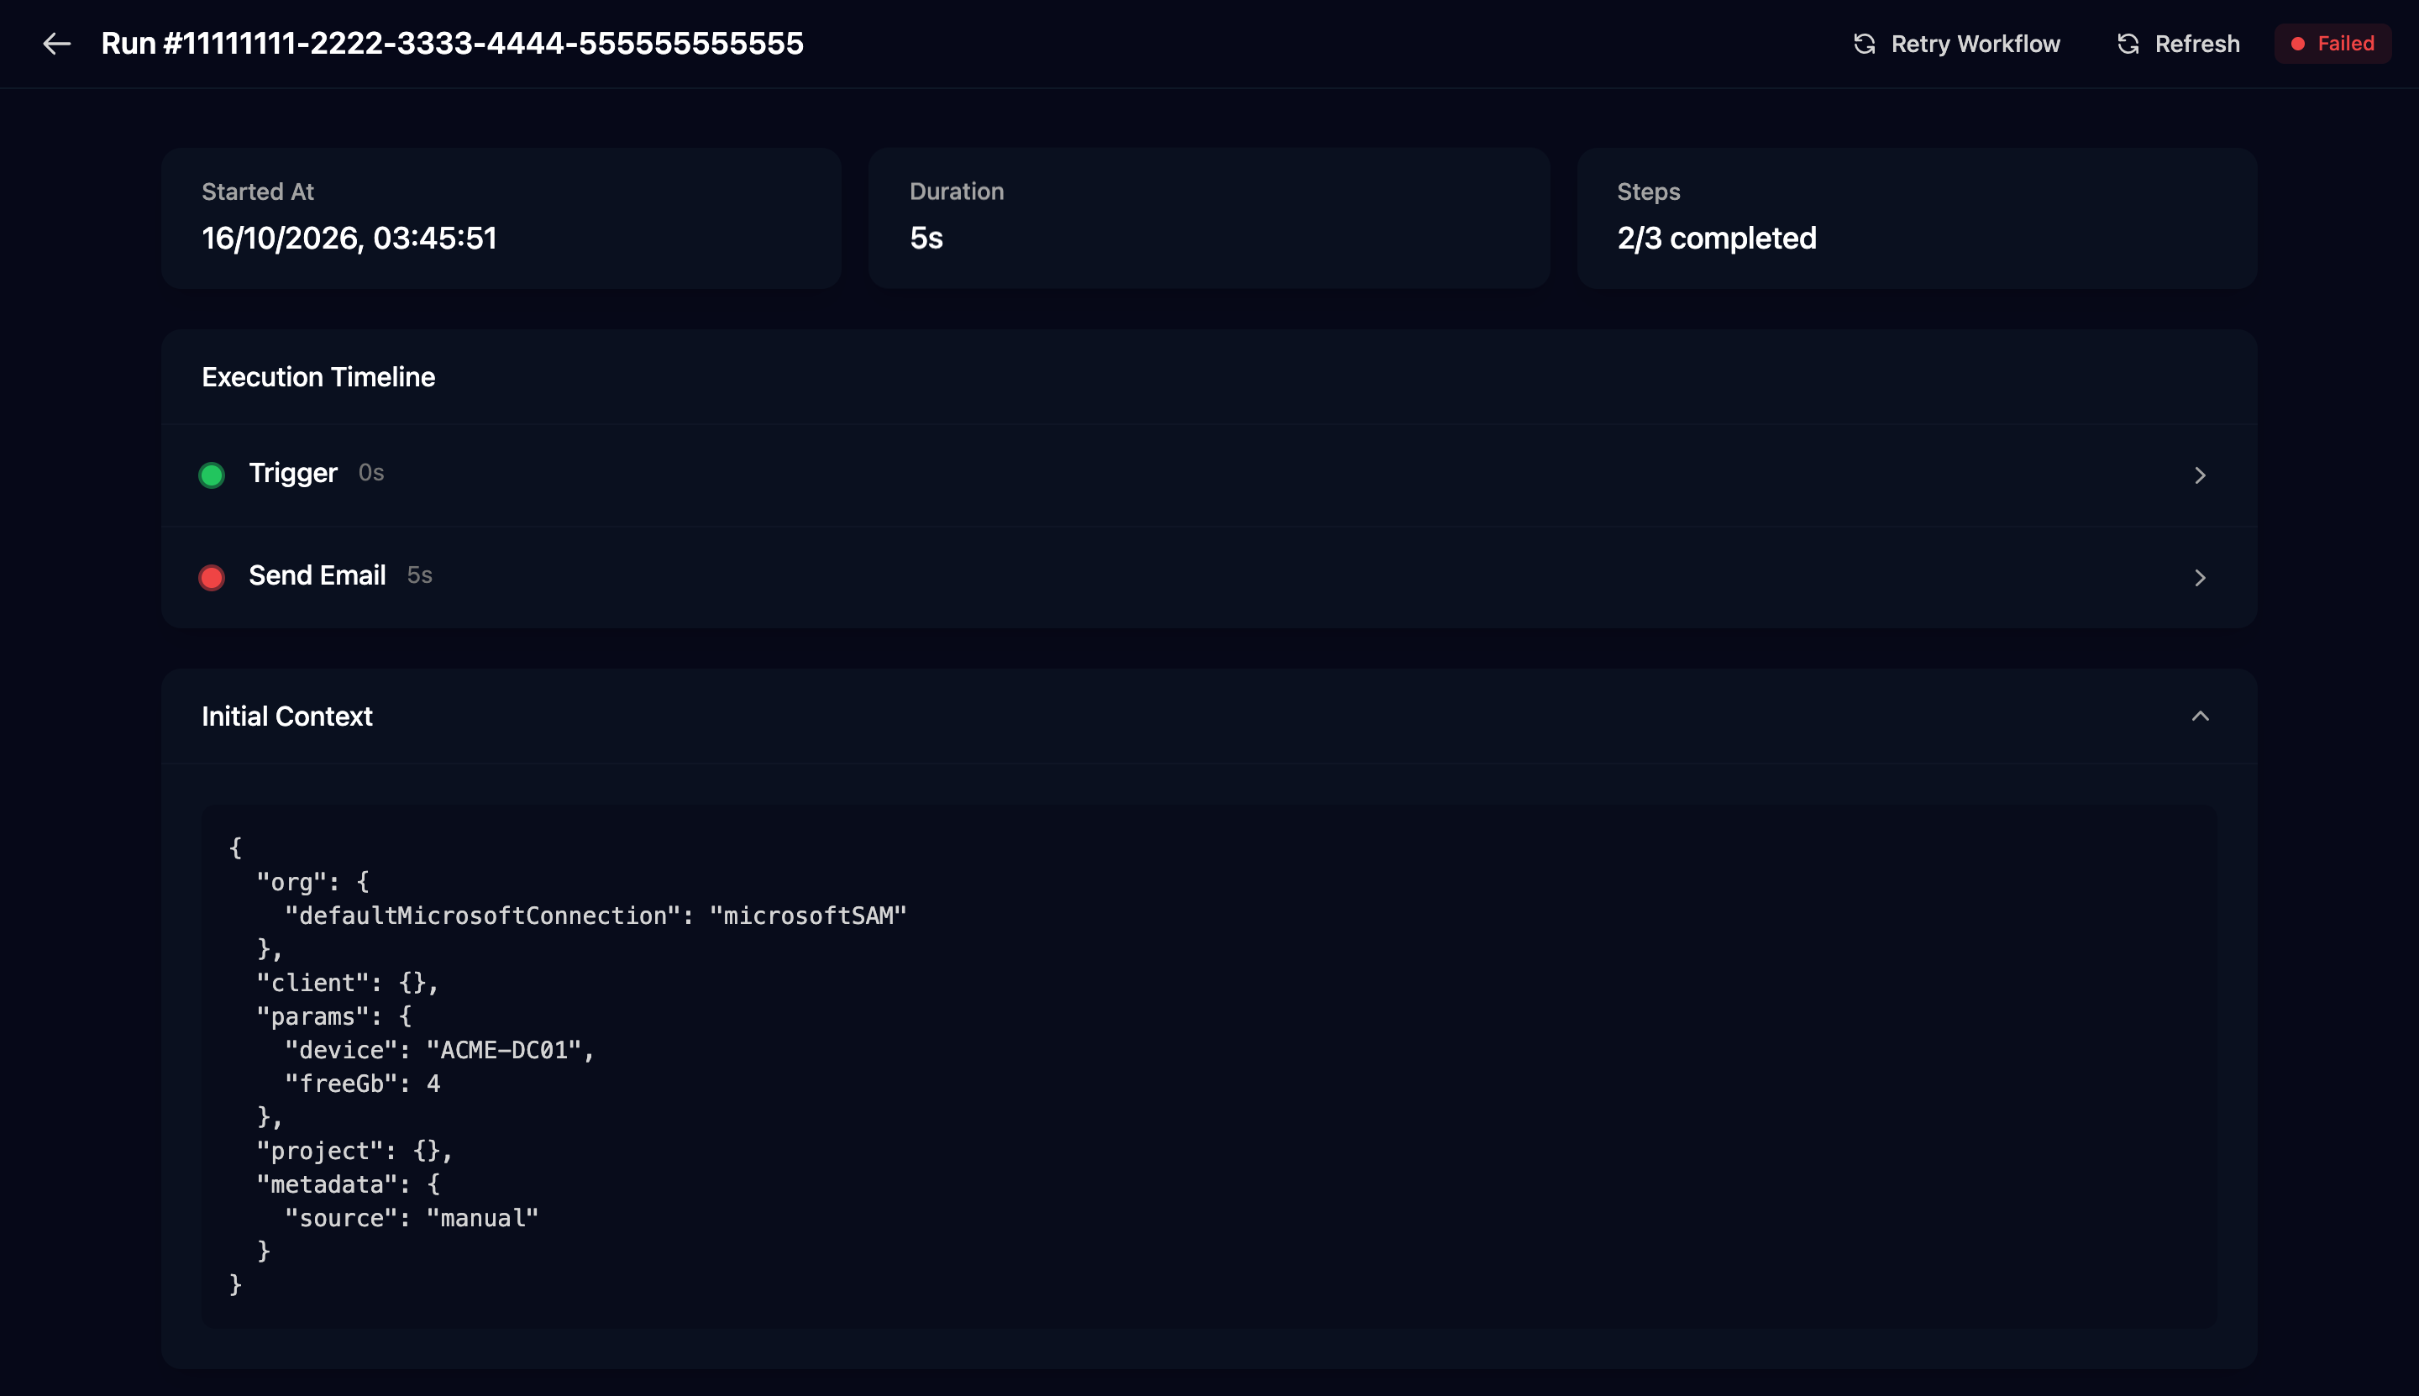The width and height of the screenshot is (2419, 1396).
Task: Click the red Send Email status dot
Action: (x=211, y=577)
